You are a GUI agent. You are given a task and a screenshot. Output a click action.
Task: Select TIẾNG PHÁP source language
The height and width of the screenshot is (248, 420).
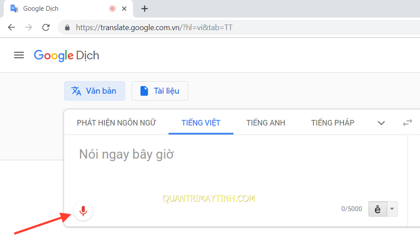tap(333, 122)
